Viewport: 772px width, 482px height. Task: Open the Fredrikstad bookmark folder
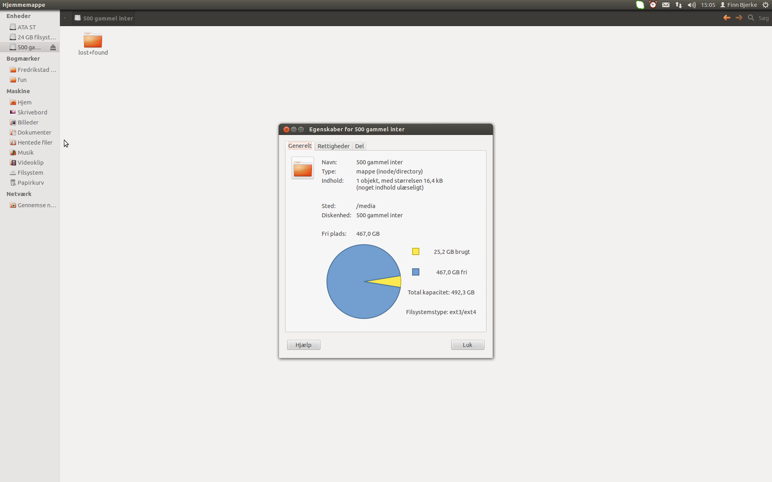click(x=30, y=69)
